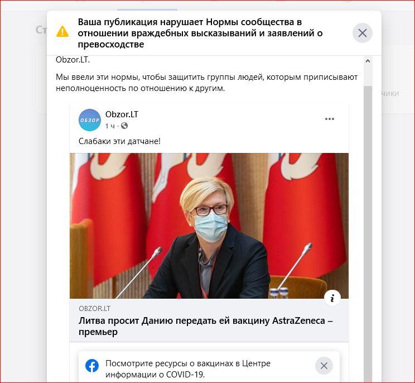Screen dimensions: 415x383
Task: Close the community standards violation dialog
Action: 363,33
